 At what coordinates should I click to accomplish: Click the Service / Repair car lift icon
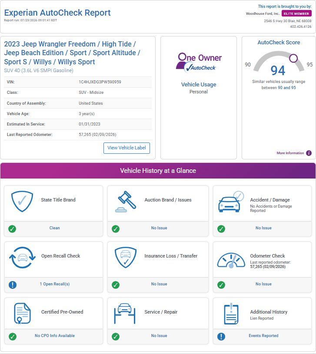125,313
